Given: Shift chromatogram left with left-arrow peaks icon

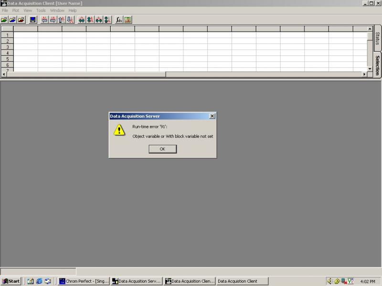Looking at the screenshot, I should (x=44, y=20).
